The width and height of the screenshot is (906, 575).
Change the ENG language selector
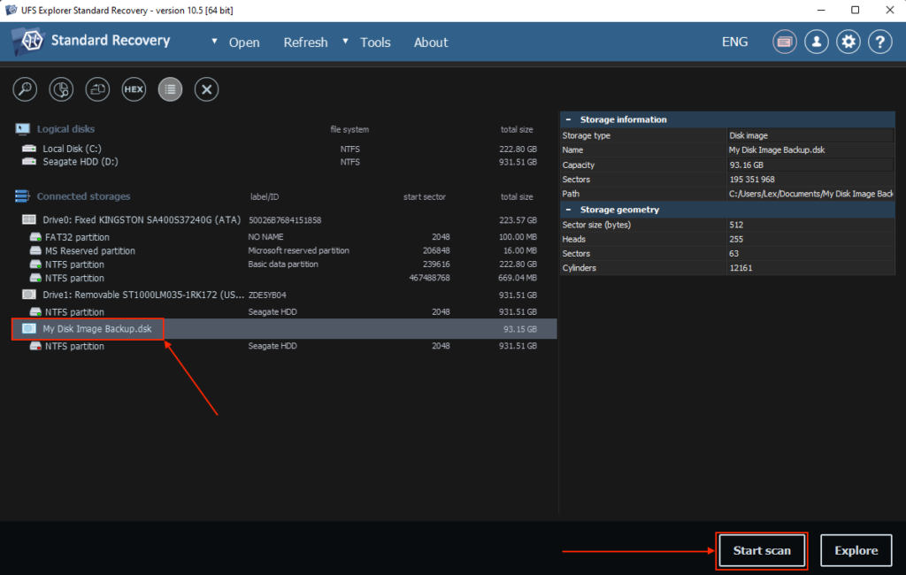coord(734,42)
